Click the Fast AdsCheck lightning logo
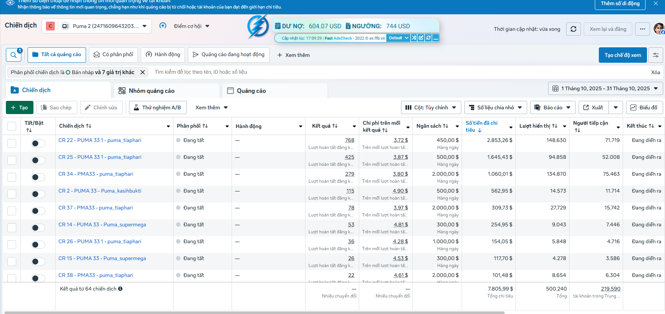 click(x=258, y=26)
